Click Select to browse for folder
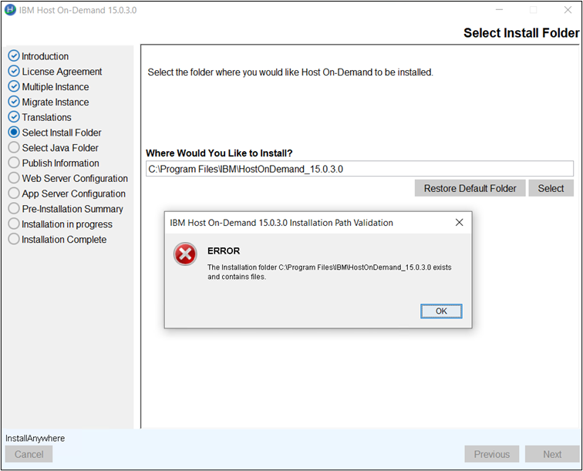The image size is (583, 471). pos(551,188)
